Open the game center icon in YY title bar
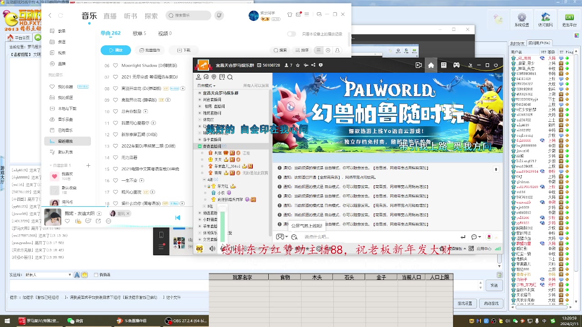The image size is (582, 327). 457,65
